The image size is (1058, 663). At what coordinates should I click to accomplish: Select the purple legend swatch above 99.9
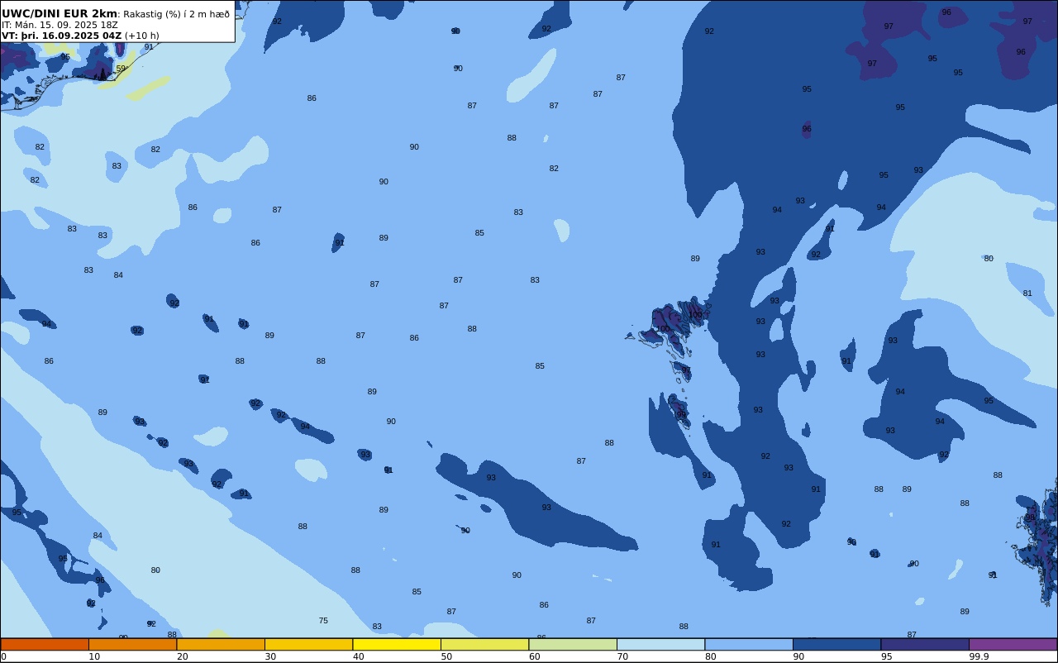(x=1013, y=644)
